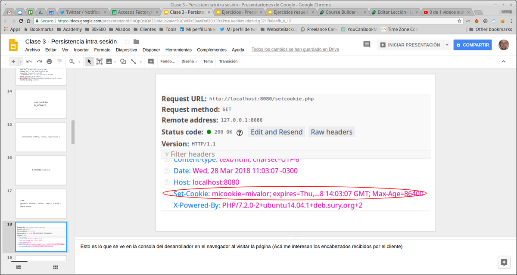The image size is (517, 275).
Task: Click the Transición button
Action: [x=228, y=62]
